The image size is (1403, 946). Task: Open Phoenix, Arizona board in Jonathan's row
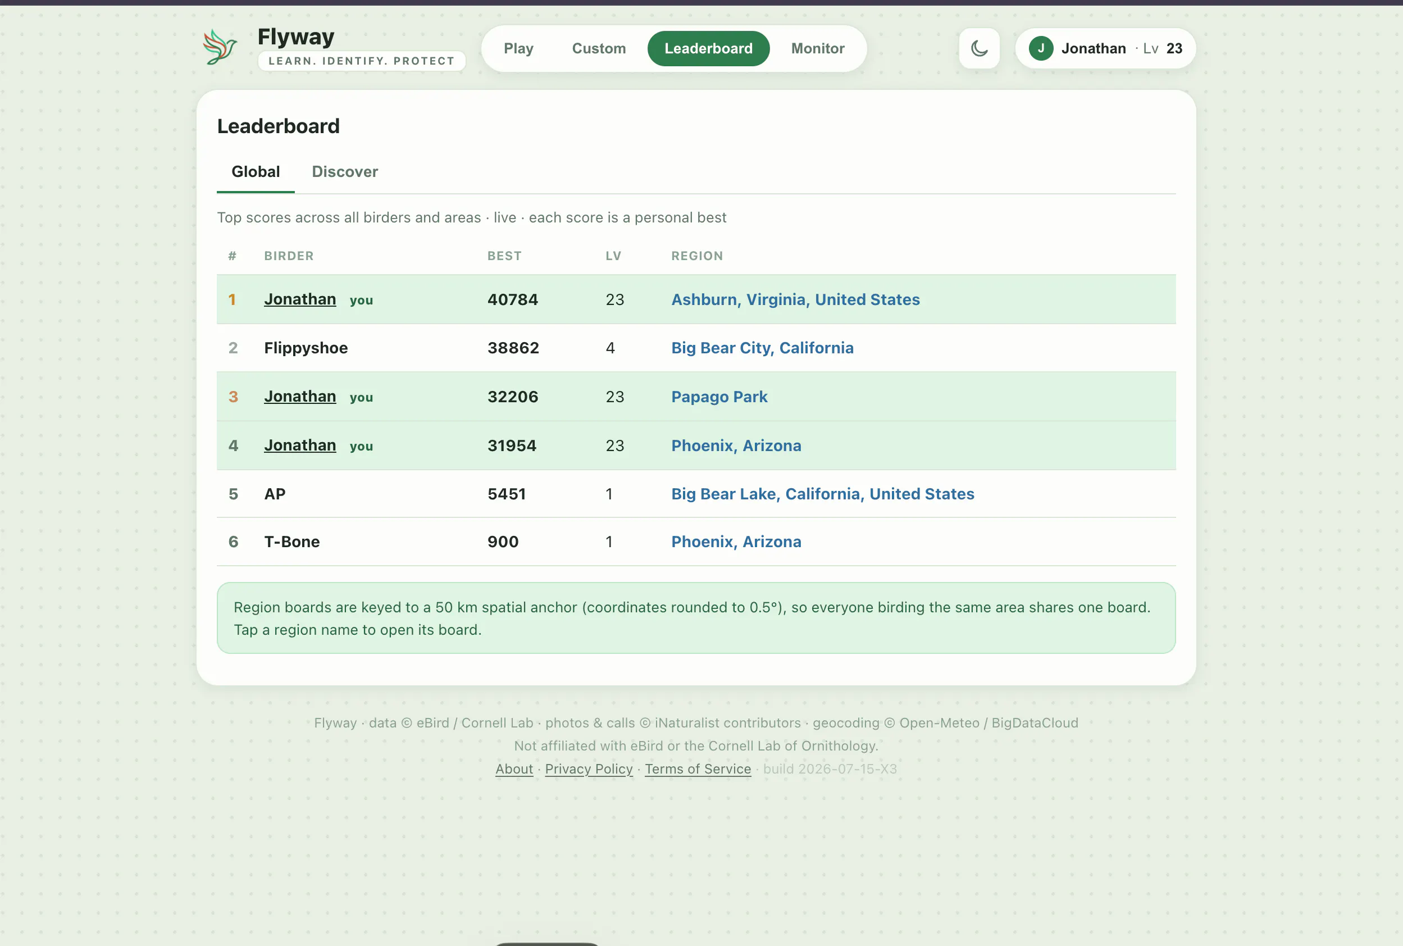click(736, 445)
